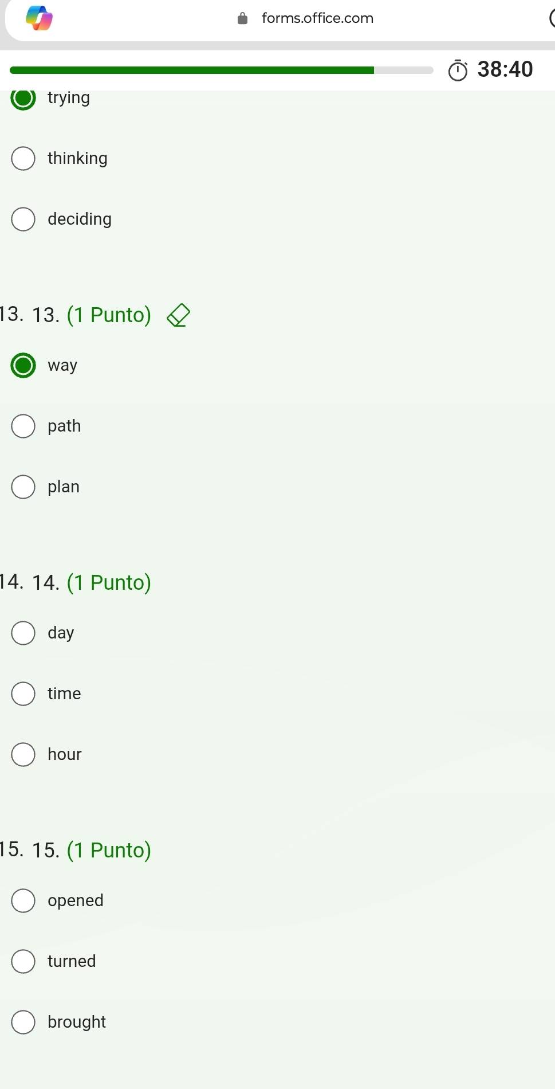The width and height of the screenshot is (555, 1089).
Task: Choose 'turned' for question 15
Action: [23, 961]
